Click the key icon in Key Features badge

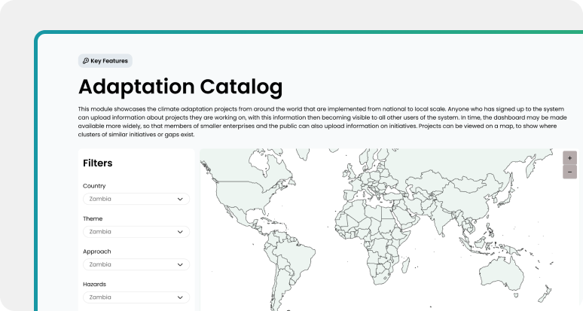coord(86,61)
